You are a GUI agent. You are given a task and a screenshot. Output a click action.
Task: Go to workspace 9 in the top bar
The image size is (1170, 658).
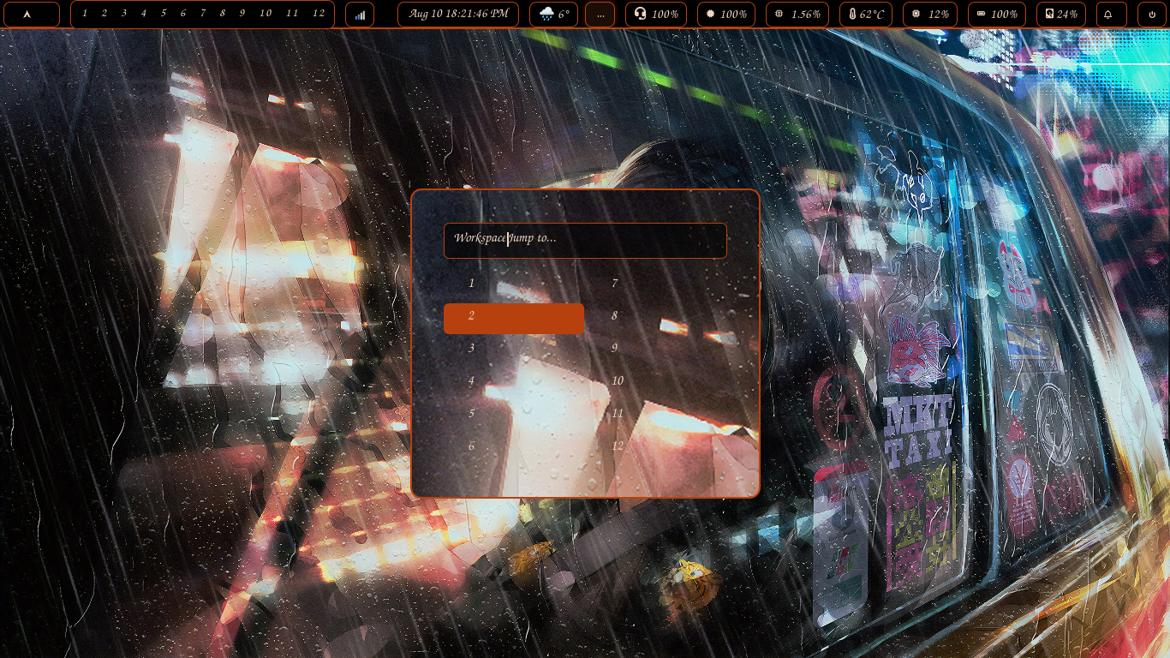tap(242, 14)
